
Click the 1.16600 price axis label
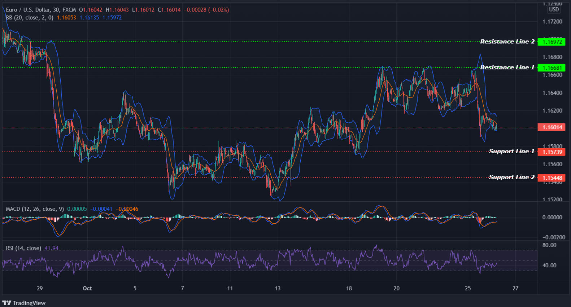click(552, 75)
